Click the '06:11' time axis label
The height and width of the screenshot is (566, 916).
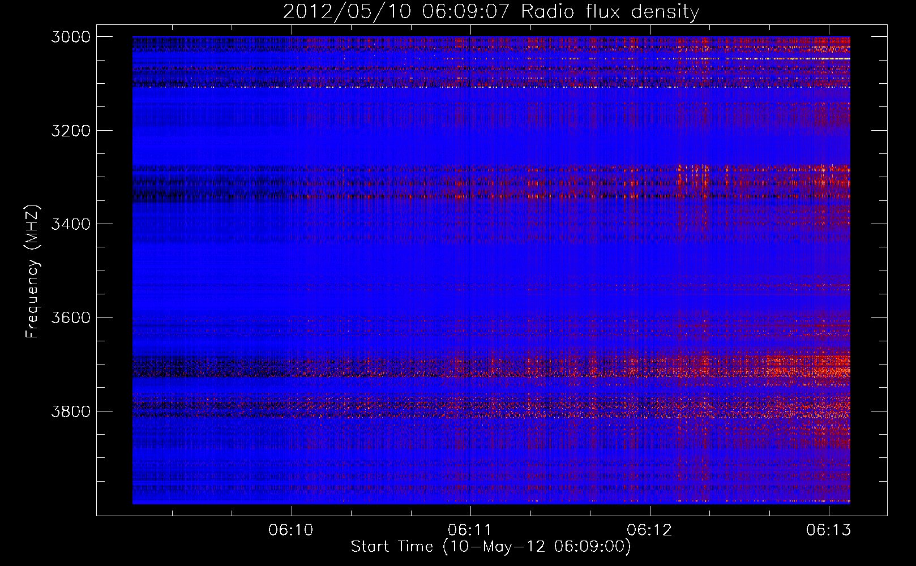(470, 530)
